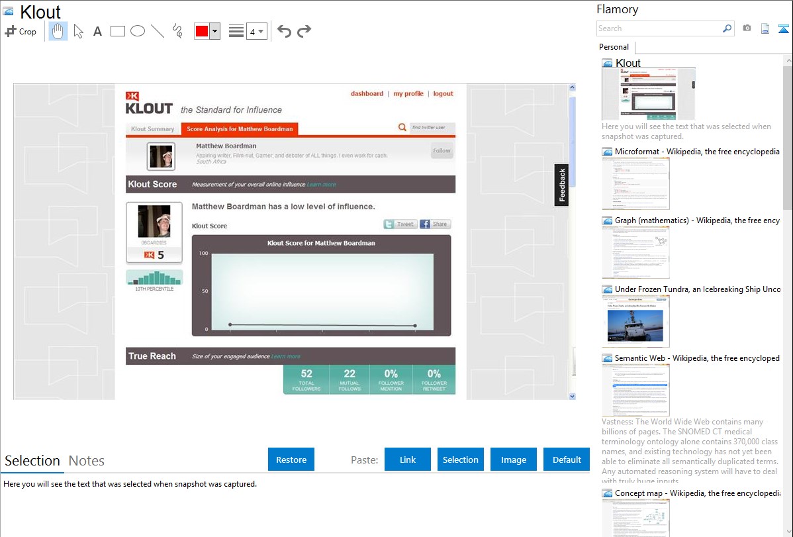The image size is (793, 537).
Task: Paste as Image button
Action: (x=513, y=460)
